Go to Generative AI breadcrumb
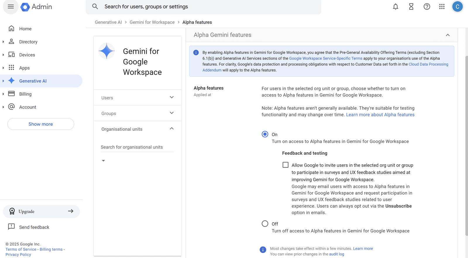 pyautogui.click(x=108, y=22)
